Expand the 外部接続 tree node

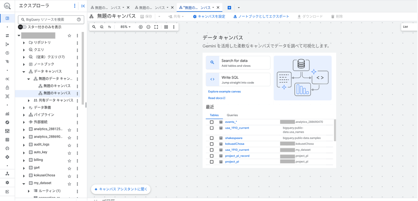24,122
